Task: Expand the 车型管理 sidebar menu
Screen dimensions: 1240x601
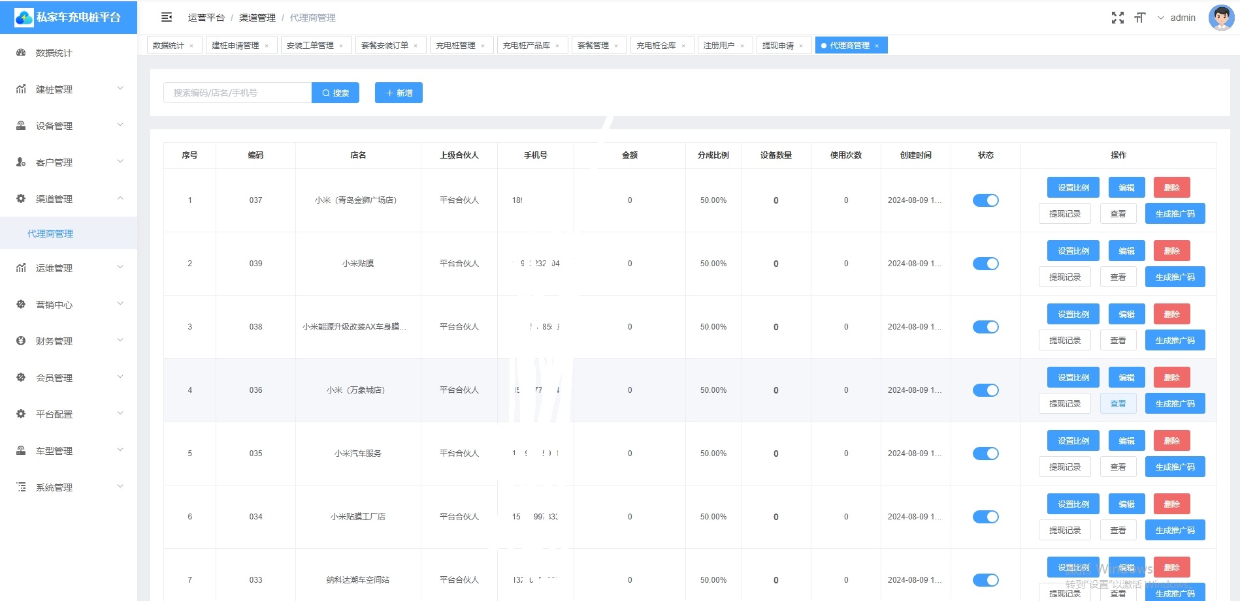Action: click(120, 450)
